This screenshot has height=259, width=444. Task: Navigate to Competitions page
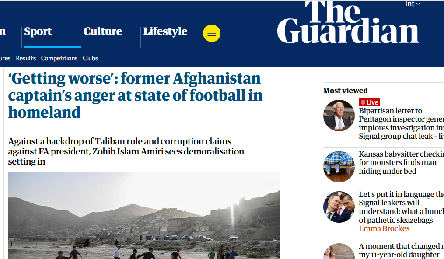(x=59, y=58)
